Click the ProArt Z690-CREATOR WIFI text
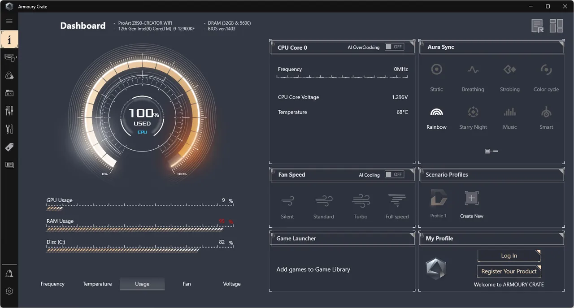Image resolution: width=574 pixels, height=308 pixels. click(x=145, y=23)
